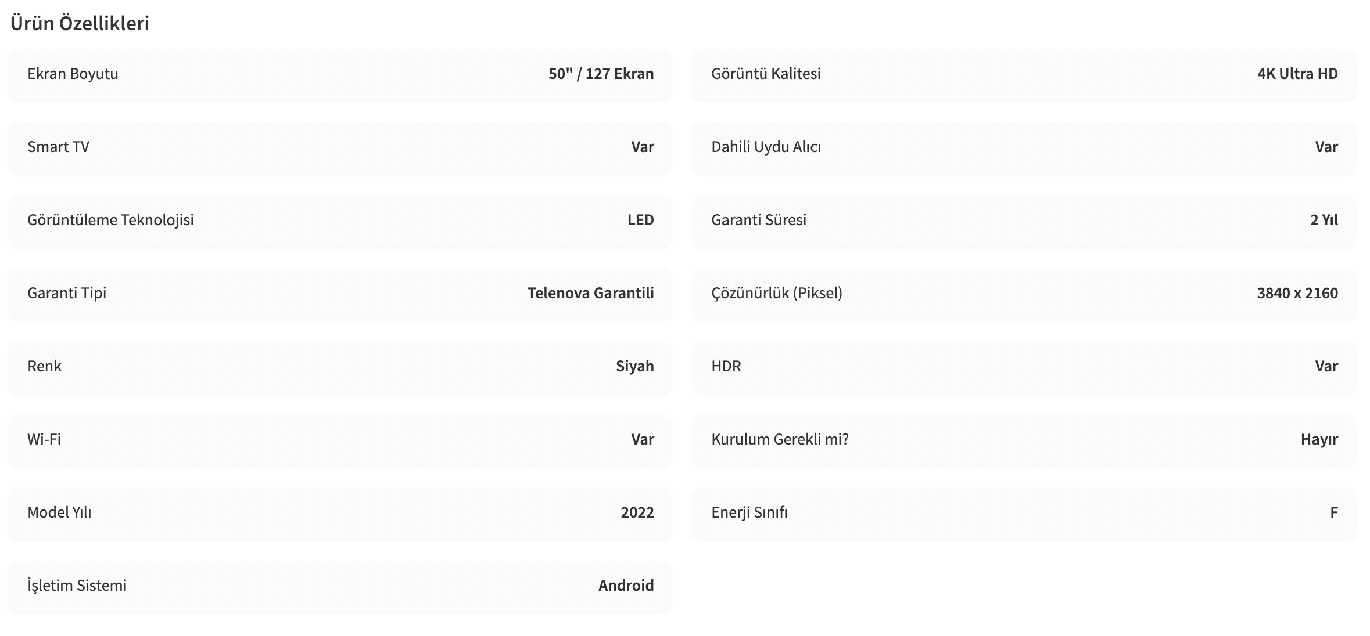This screenshot has height=636, width=1370.
Task: Click the Garanti Süresi label
Action: tap(759, 220)
